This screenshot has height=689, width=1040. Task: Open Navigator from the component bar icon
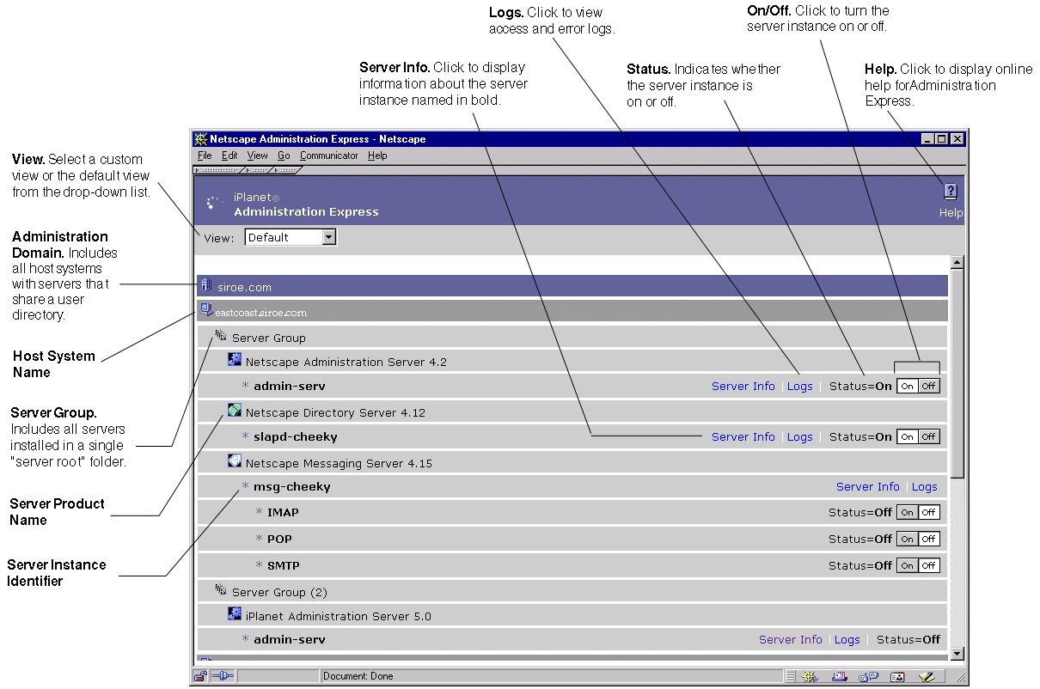pos(810,677)
